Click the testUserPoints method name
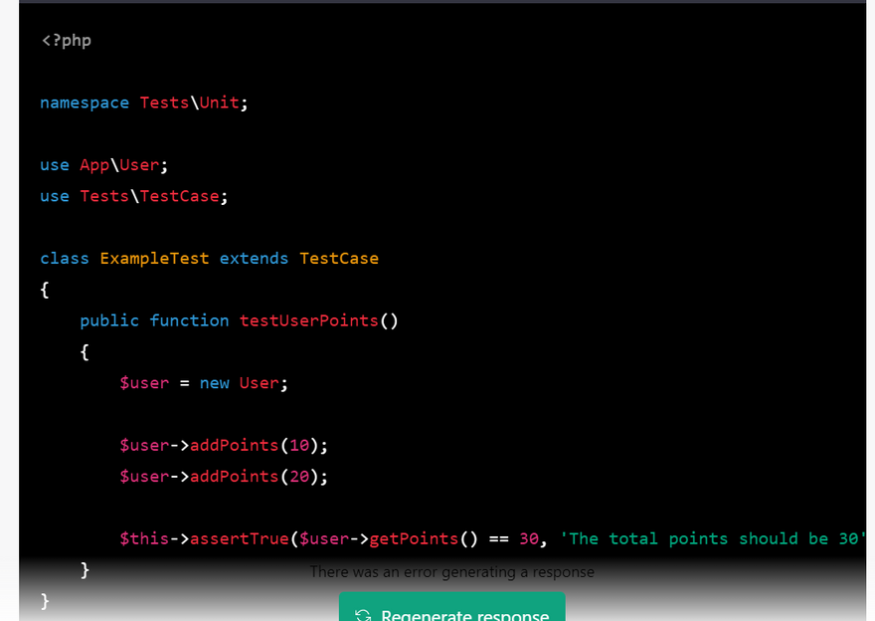The width and height of the screenshot is (875, 621). click(x=308, y=320)
